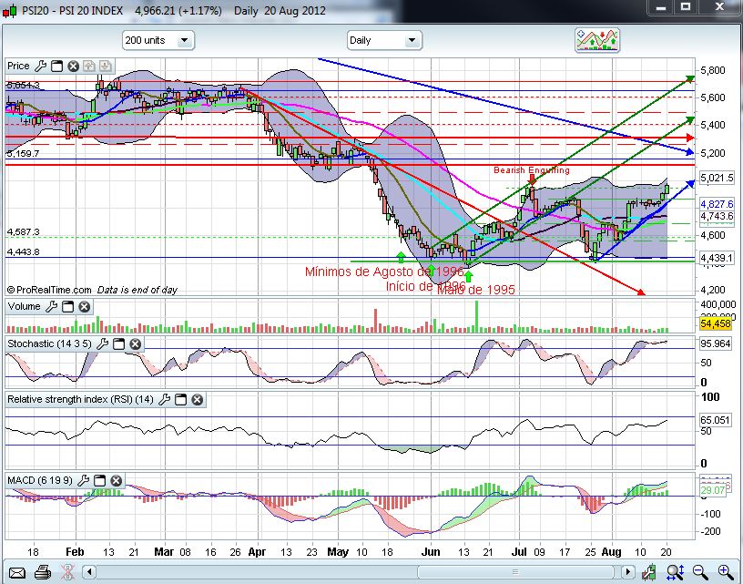Click the Price panel title

point(18,66)
